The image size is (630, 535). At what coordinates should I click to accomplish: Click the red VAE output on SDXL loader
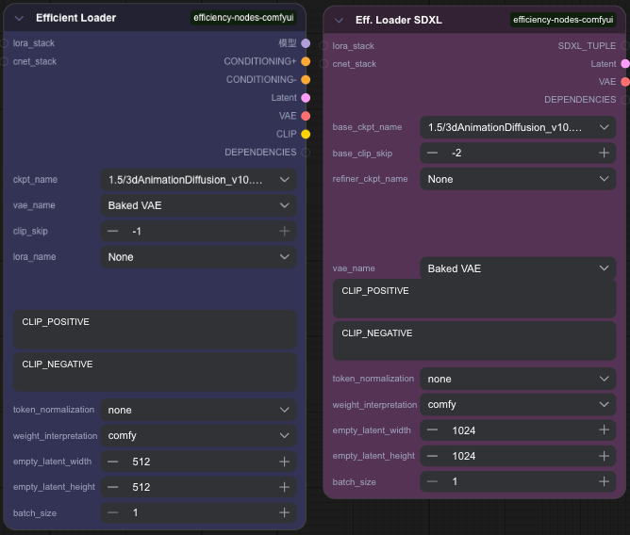[624, 82]
